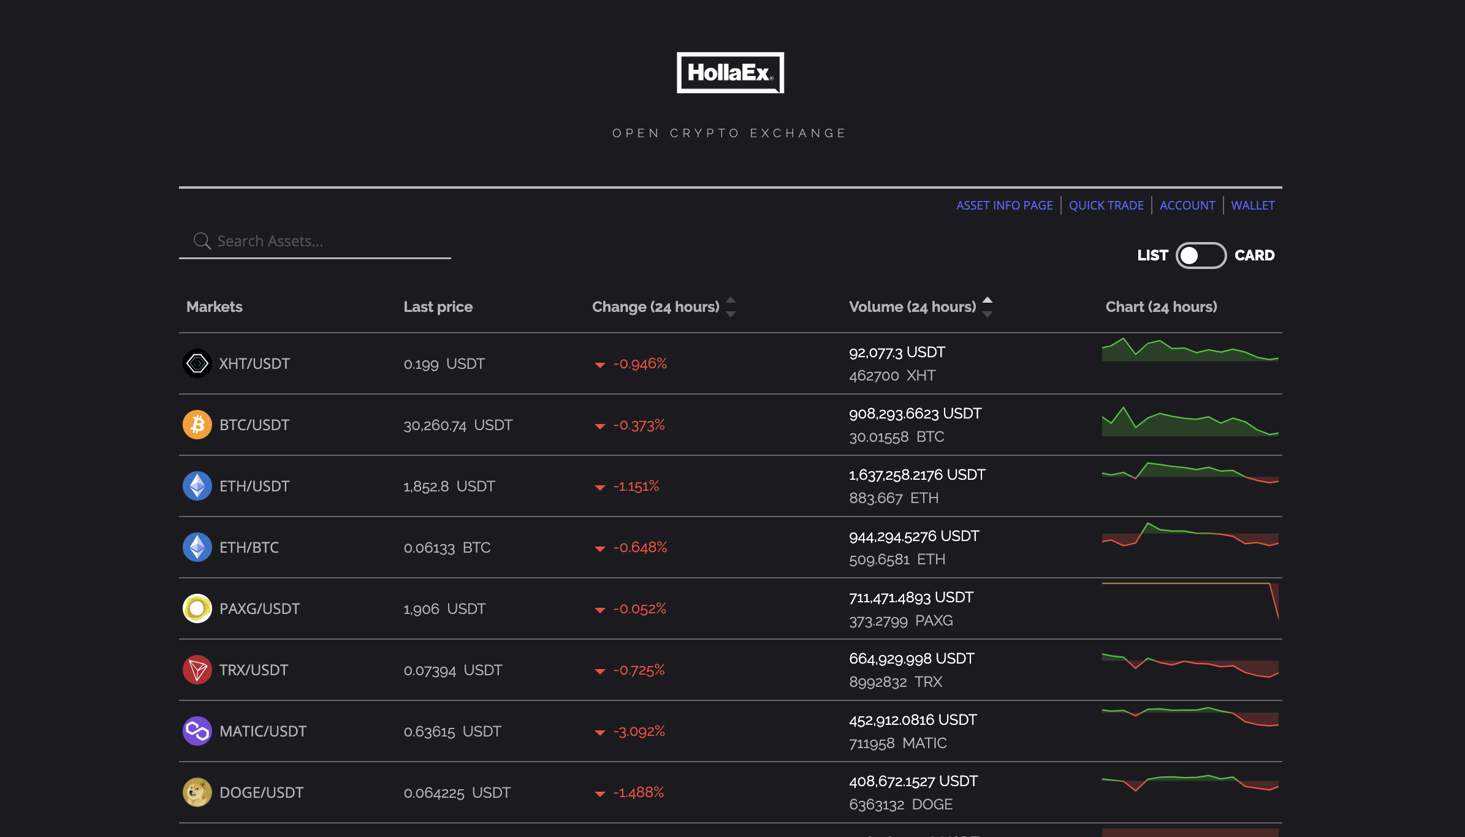Click the Dogecoin icon
1465x837 pixels.
click(197, 792)
